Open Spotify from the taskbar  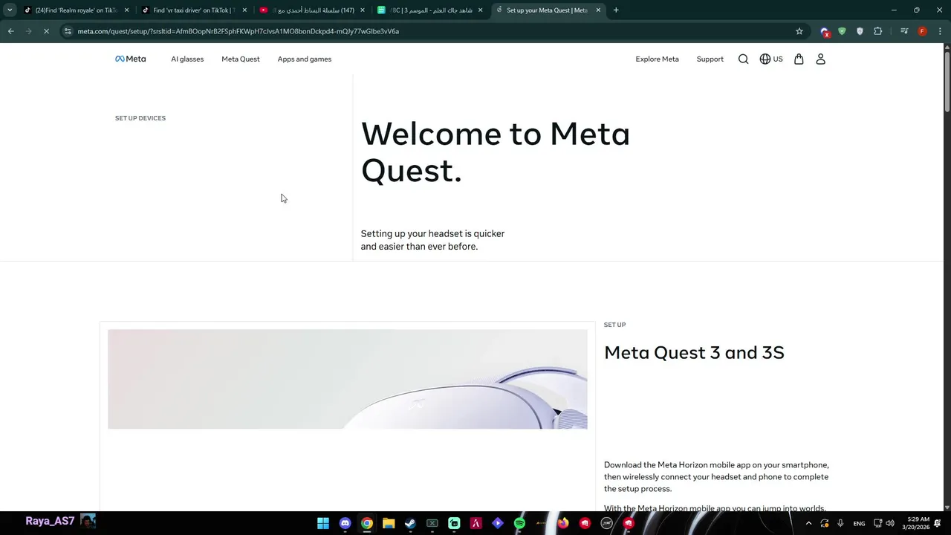tap(519, 523)
